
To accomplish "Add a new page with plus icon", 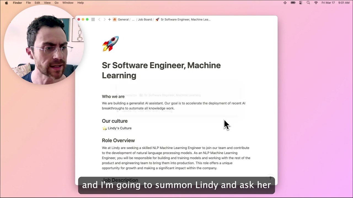I will click(109, 20).
